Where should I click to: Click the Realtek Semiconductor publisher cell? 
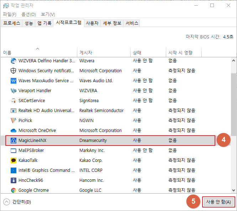101,111
